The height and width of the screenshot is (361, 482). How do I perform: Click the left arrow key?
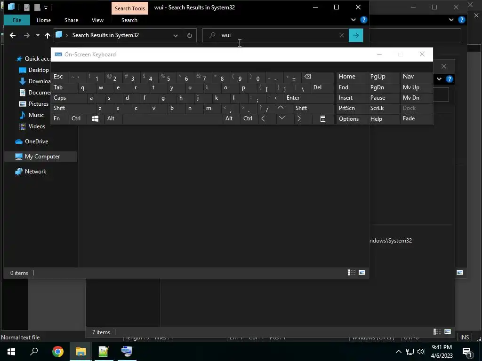(x=266, y=119)
